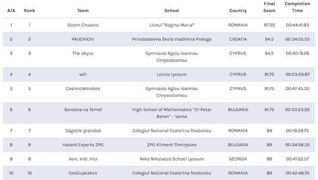
Task: Click the Bandata na Temel team
Action: pos(83,110)
